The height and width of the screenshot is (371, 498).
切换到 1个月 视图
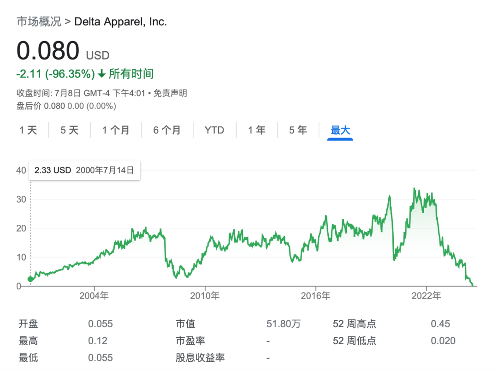(116, 130)
